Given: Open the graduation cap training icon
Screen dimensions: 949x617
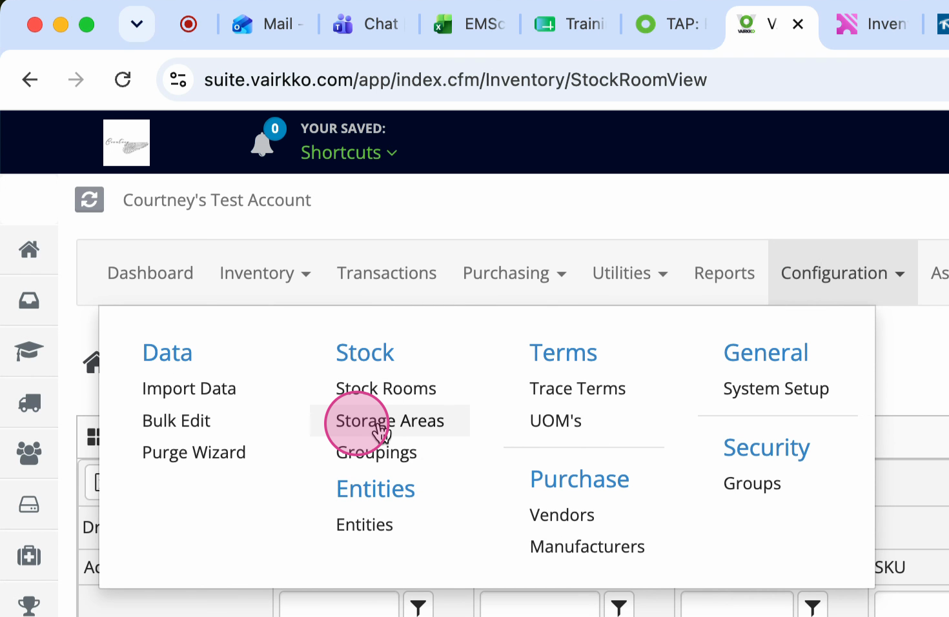Looking at the screenshot, I should (29, 351).
